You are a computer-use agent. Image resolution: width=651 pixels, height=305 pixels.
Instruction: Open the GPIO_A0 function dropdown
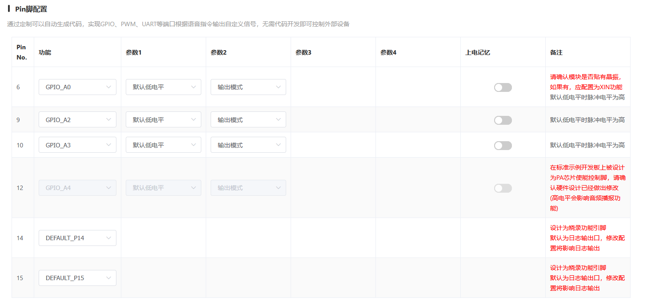click(77, 87)
